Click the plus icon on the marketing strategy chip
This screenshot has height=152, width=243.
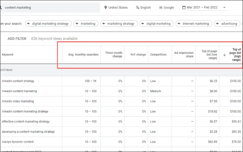[104, 24]
